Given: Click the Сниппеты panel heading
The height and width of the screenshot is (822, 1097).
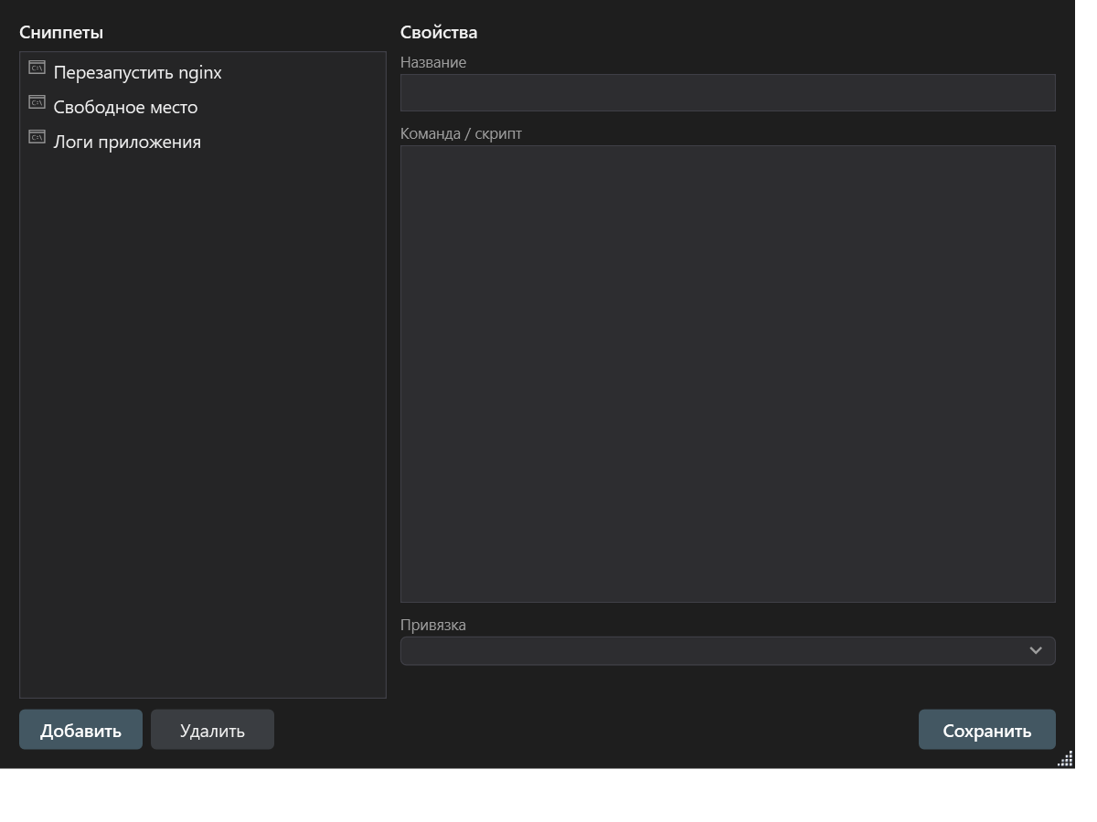Looking at the screenshot, I should coord(61,32).
